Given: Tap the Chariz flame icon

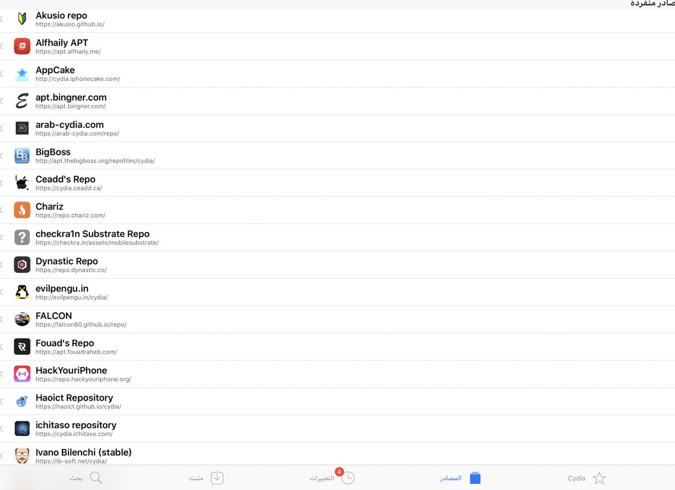Looking at the screenshot, I should [x=22, y=210].
